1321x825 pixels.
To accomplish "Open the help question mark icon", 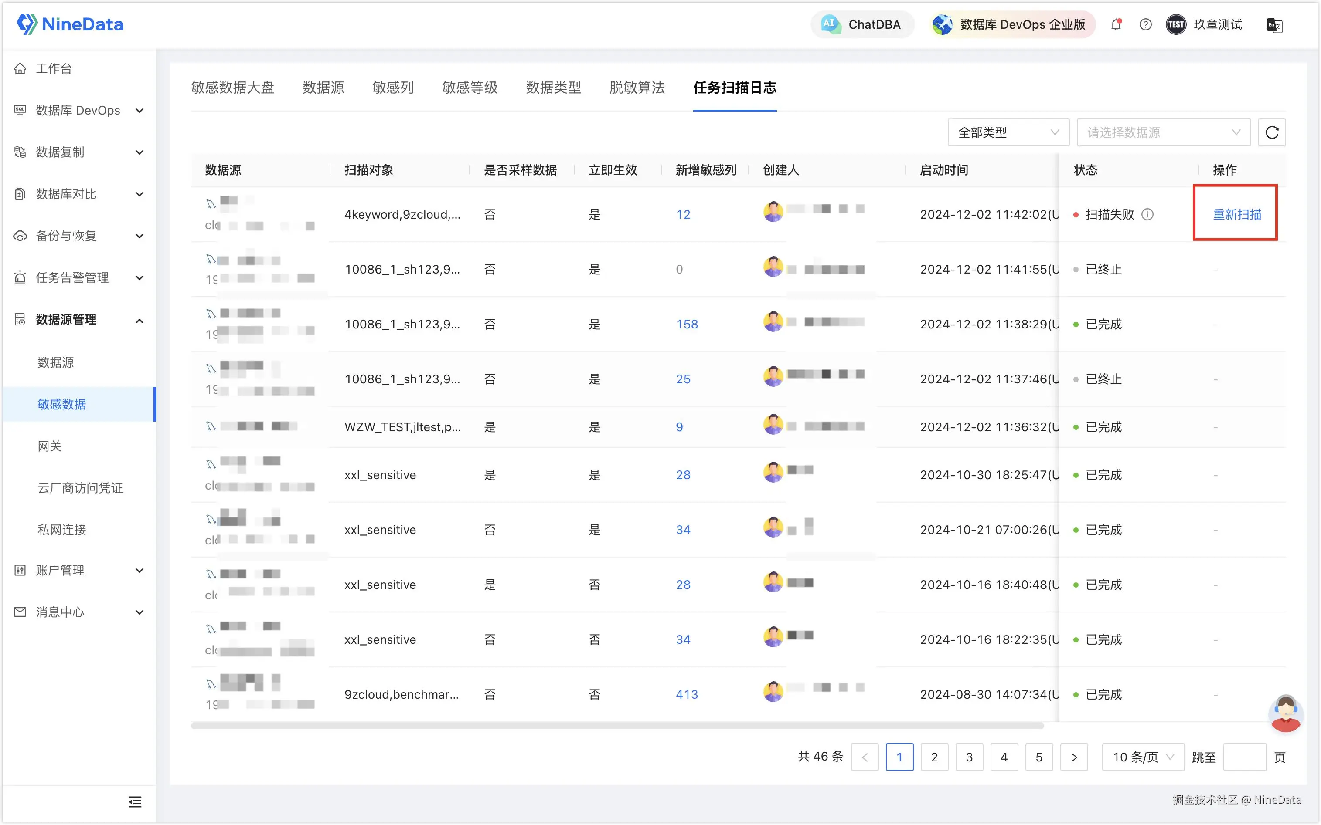I will coord(1145,24).
